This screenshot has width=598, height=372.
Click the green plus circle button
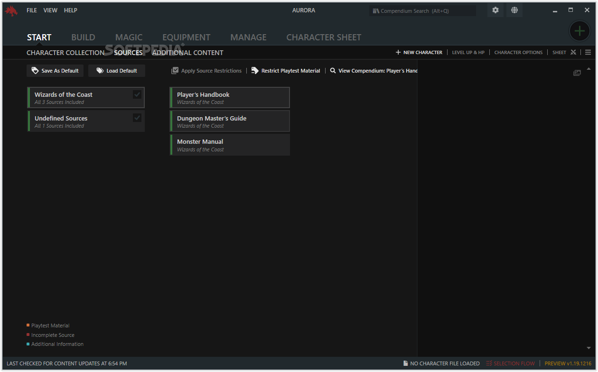[579, 31]
